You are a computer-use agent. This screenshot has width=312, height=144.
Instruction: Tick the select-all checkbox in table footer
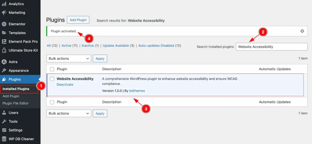pos(52,102)
